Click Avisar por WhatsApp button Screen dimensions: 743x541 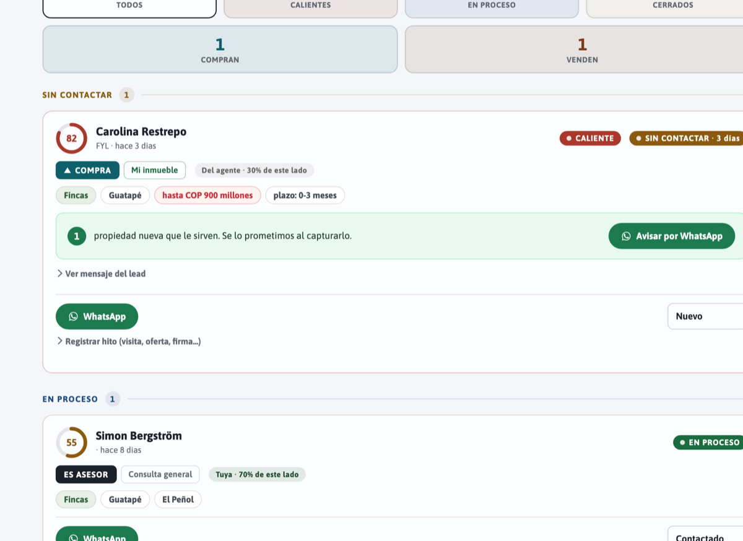672,236
